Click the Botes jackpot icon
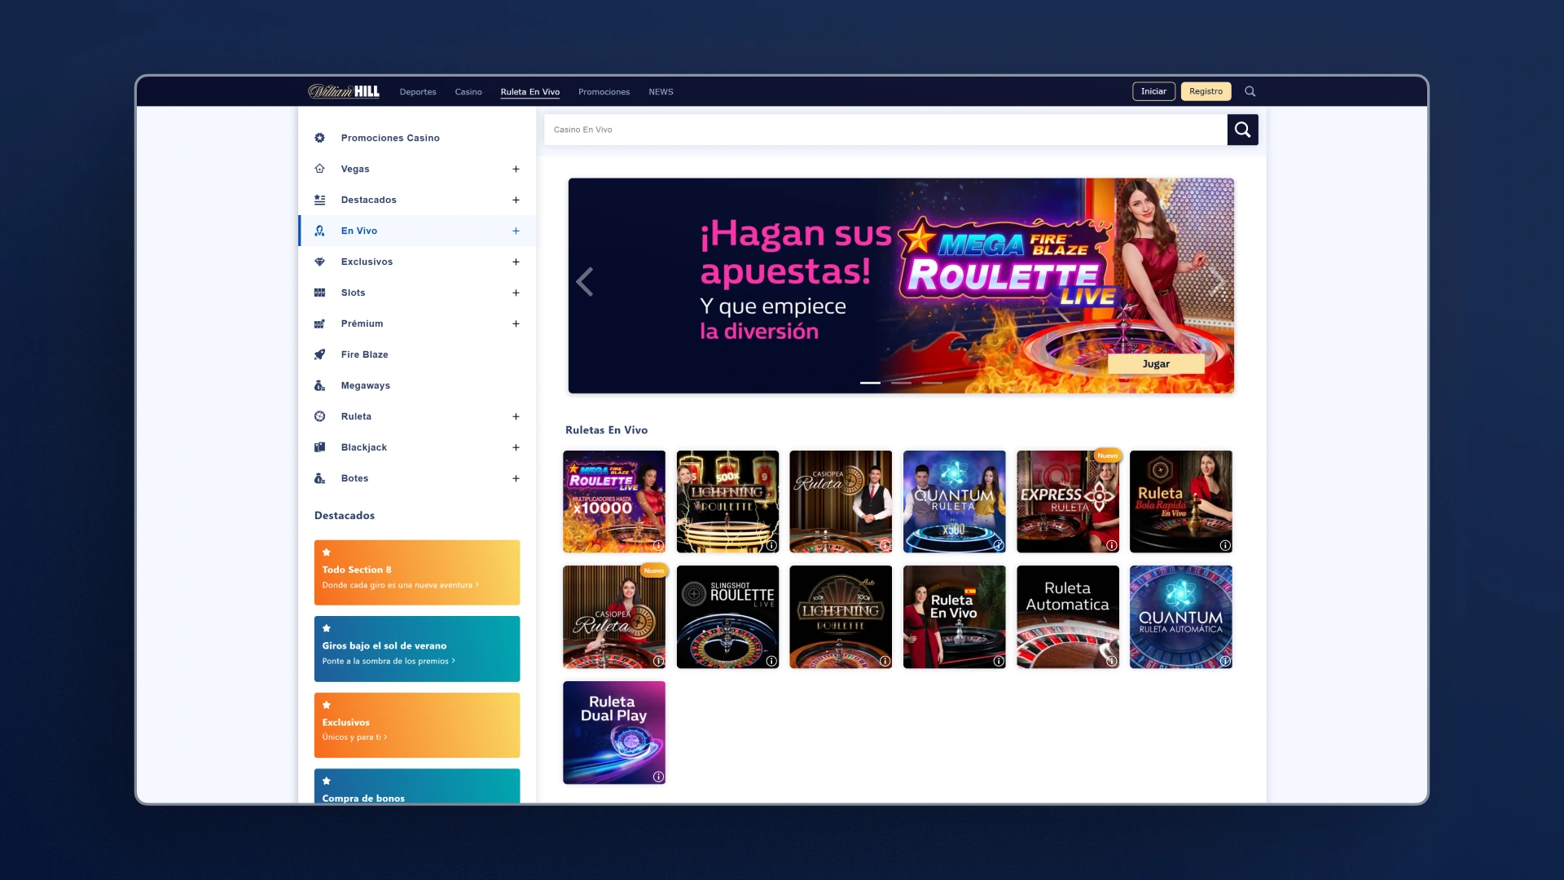This screenshot has height=880, width=1564. point(319,478)
